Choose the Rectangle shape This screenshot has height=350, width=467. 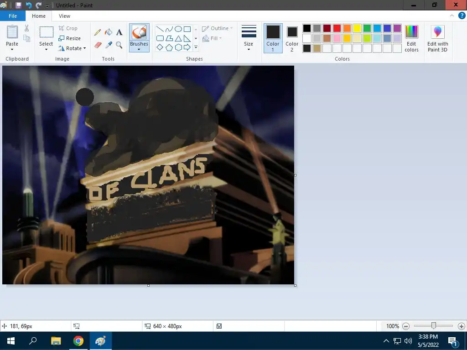[x=187, y=29]
